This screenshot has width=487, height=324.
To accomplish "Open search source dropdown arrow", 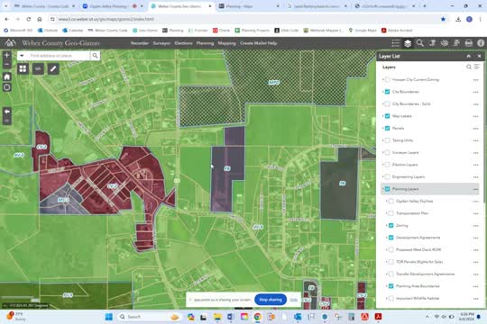I will coord(22,56).
